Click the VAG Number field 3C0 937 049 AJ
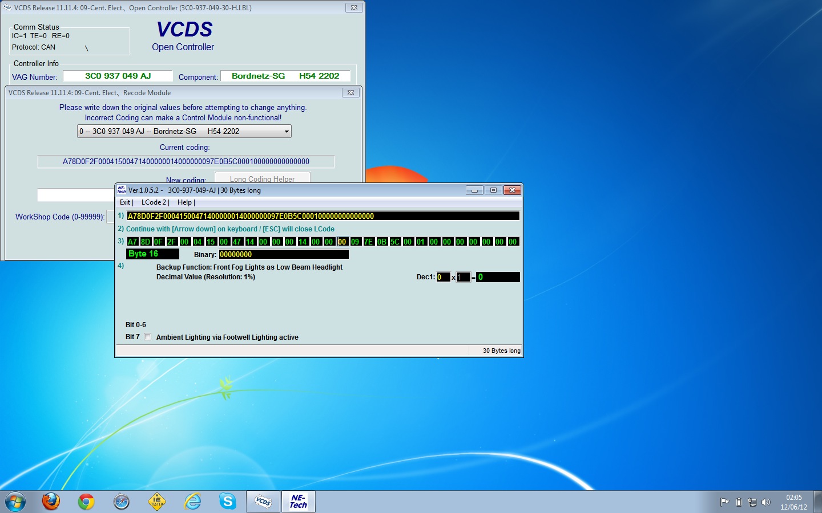The image size is (822, 513). click(118, 76)
